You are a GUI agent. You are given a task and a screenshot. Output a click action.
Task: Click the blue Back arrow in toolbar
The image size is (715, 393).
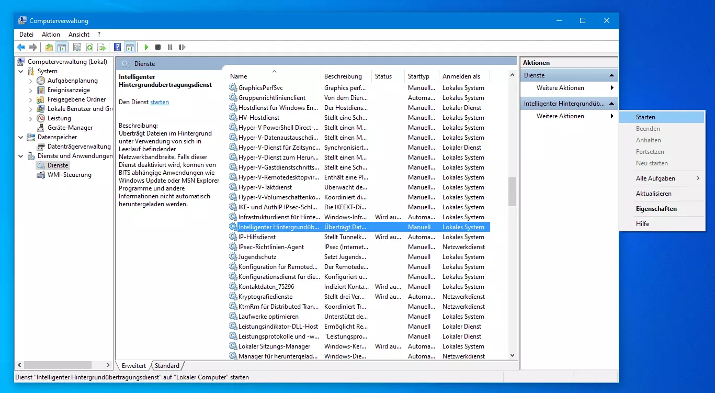coord(21,47)
